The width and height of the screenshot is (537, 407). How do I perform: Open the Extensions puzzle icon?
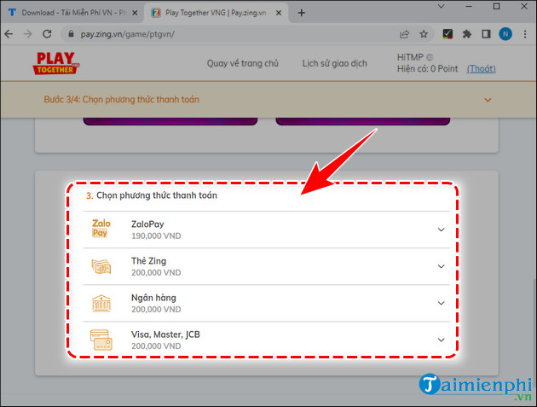[x=467, y=34]
